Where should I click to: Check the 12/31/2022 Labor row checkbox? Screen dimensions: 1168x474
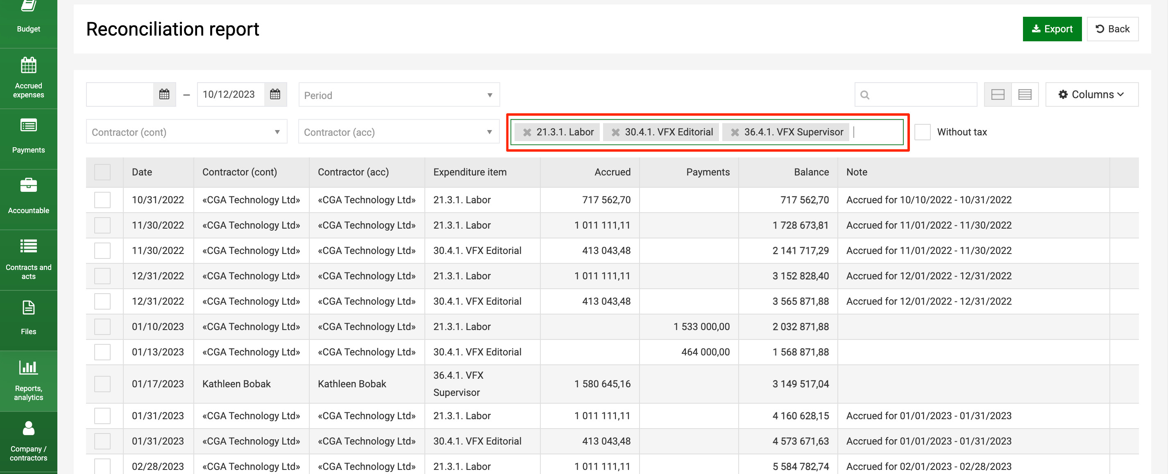coord(102,276)
